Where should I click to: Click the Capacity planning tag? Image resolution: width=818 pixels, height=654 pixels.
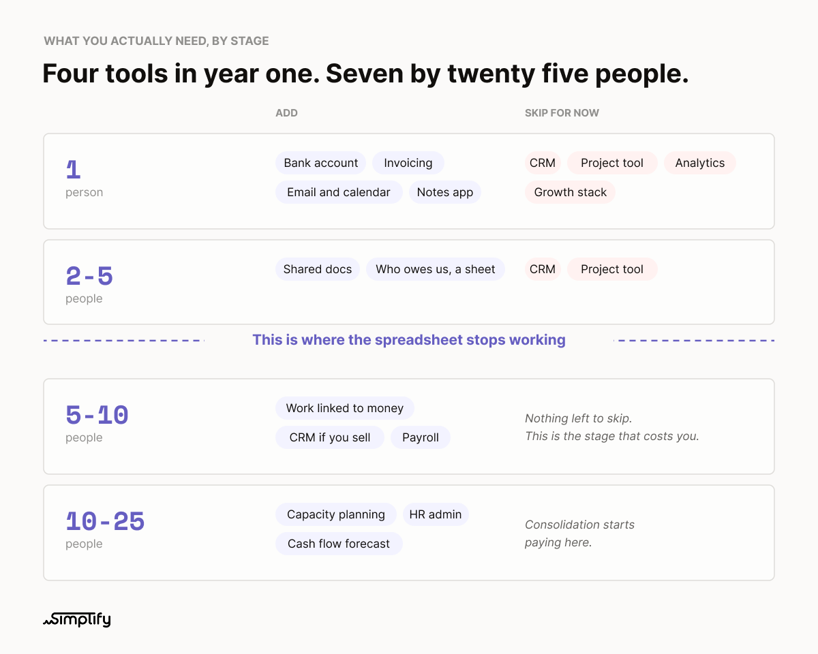point(336,514)
